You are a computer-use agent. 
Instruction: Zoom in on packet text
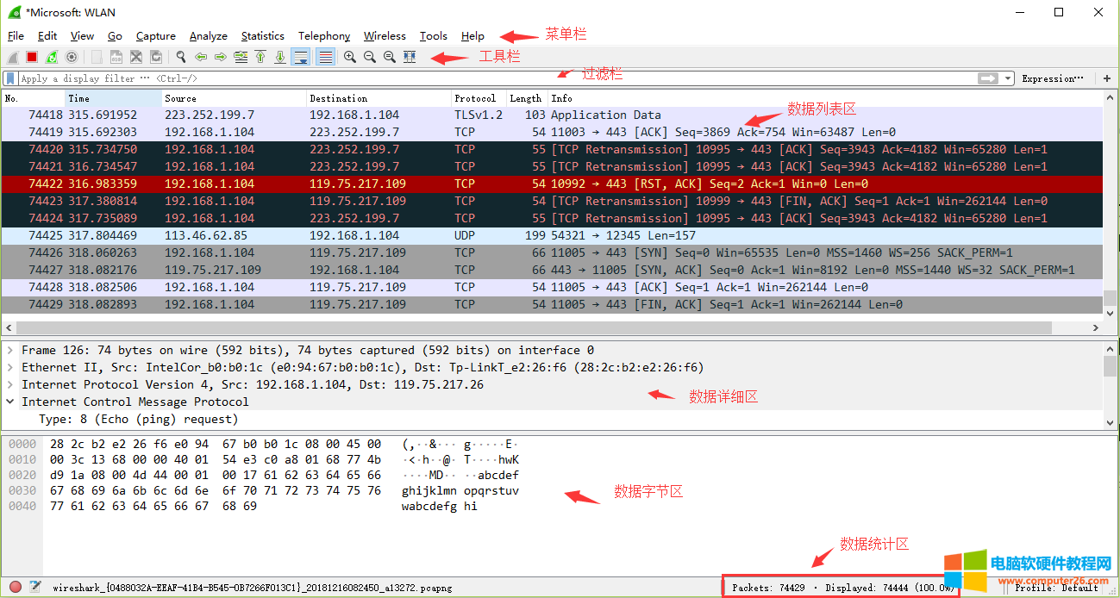(350, 57)
